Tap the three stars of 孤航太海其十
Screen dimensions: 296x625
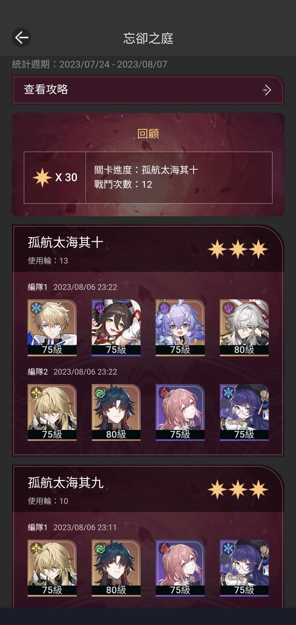pyautogui.click(x=238, y=249)
